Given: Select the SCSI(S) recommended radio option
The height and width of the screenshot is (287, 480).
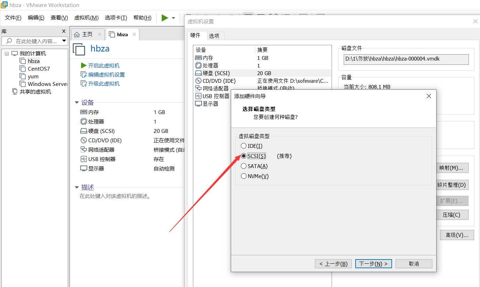Looking at the screenshot, I should pyautogui.click(x=243, y=156).
